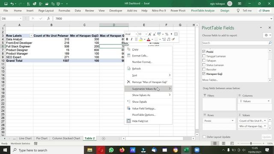Click the center align icon in the mini toolbar
Viewport: 274px width, 154px height.
tap(136, 39)
